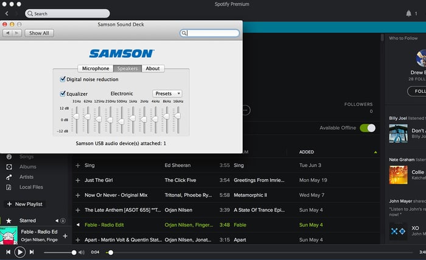This screenshot has width=426, height=260.
Task: Open artist The Click Five link
Action: [180, 180]
